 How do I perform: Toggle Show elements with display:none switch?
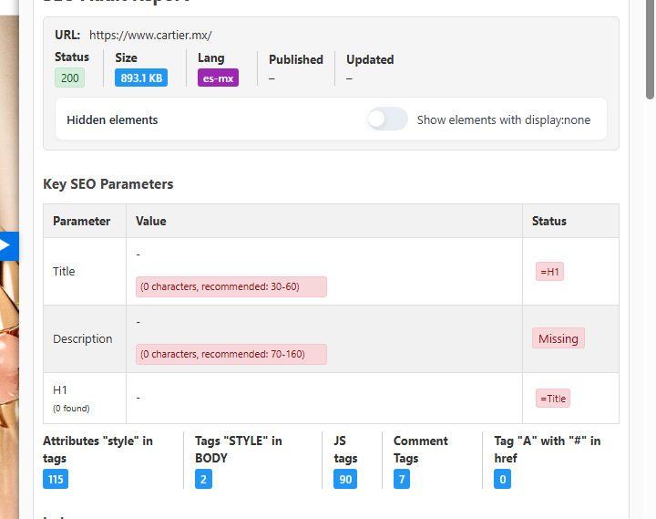pyautogui.click(x=387, y=119)
